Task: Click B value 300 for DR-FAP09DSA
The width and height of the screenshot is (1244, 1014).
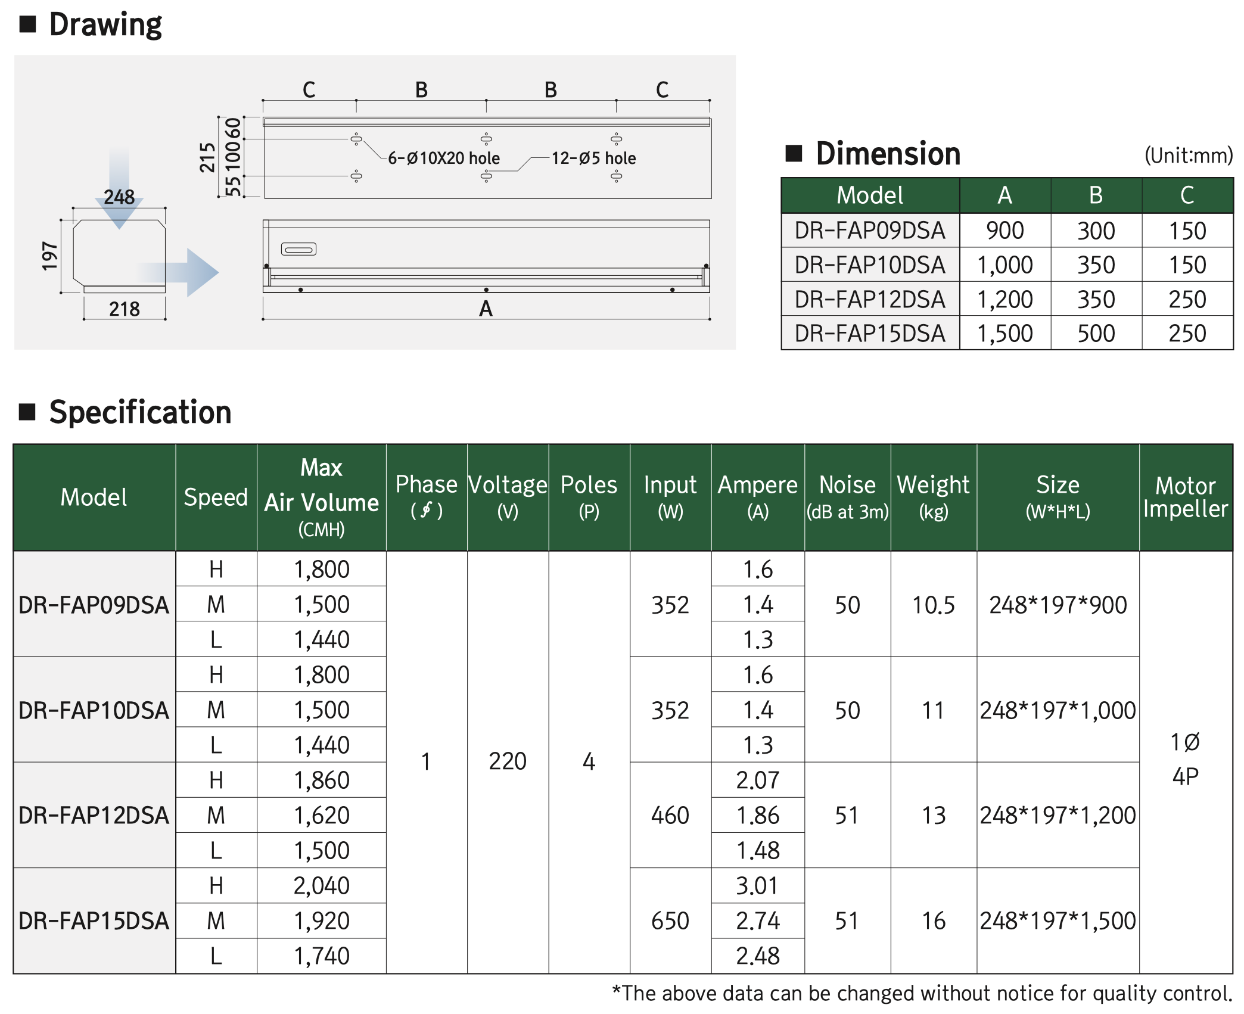Action: point(1096,231)
